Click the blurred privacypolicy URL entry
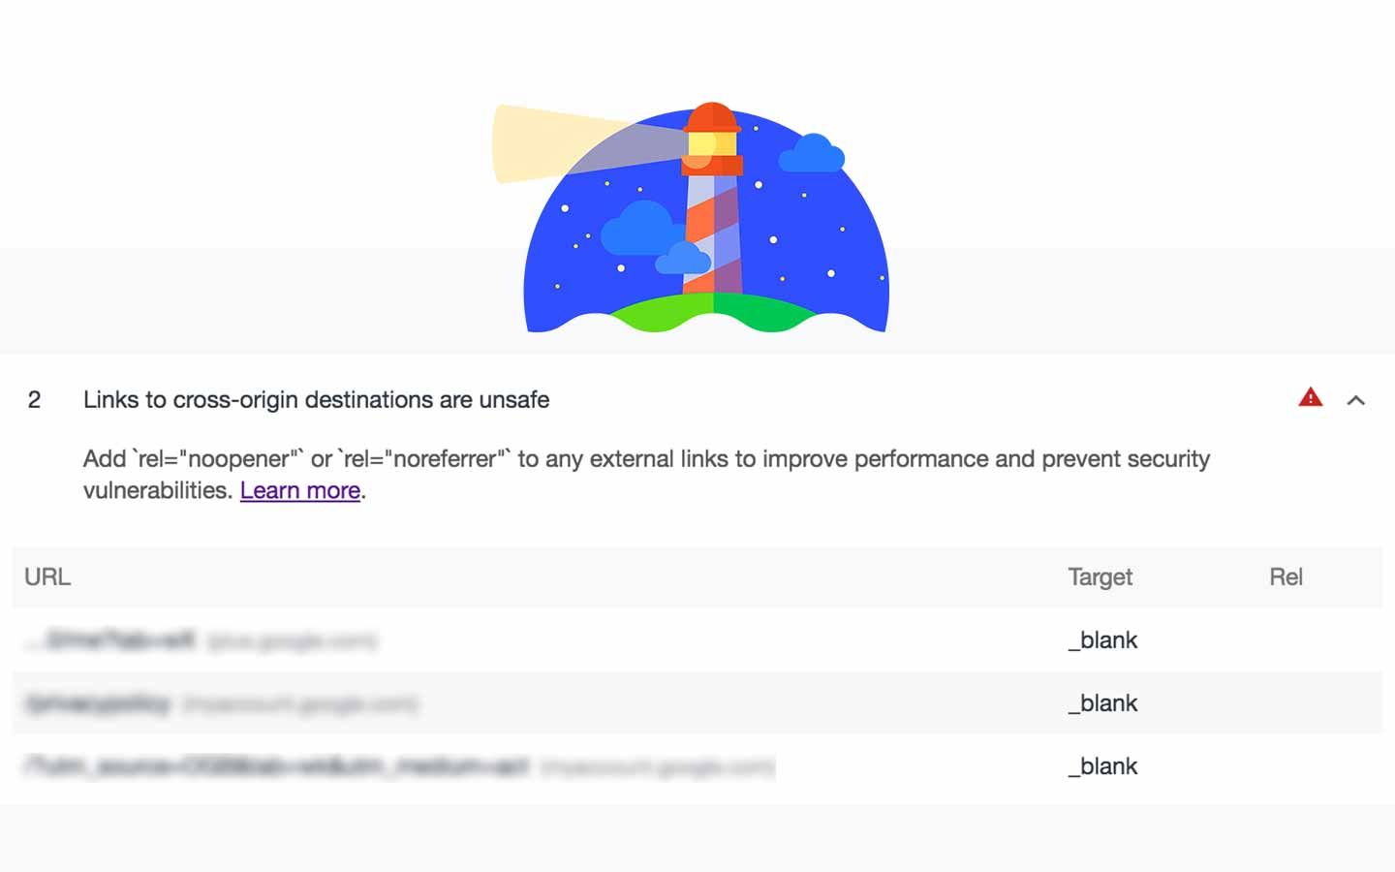Image resolution: width=1395 pixels, height=872 pixels. point(221,703)
